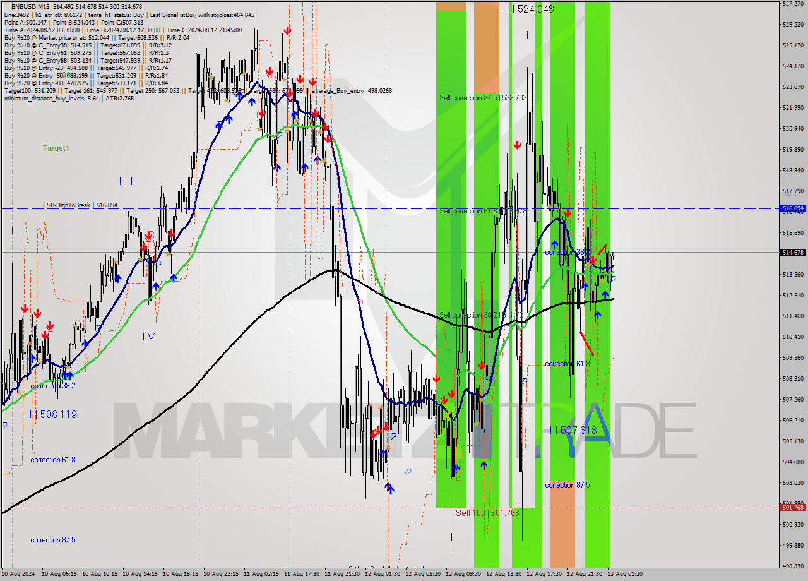The image size is (808, 581).
Task: Click the '10 Aug 2024' time label
Action: 19,574
